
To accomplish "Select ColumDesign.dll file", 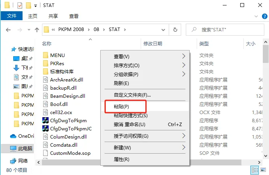I will [65, 137].
